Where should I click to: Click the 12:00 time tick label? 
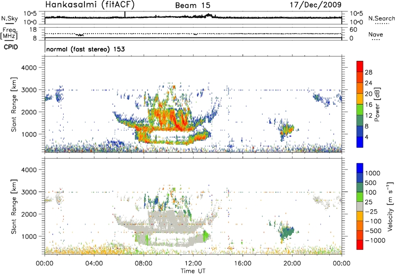(x=193, y=264)
